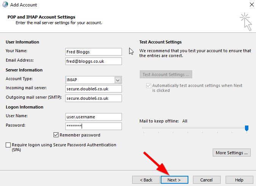
Task: Click the 'Test Account Settings' heading
Action: pyautogui.click(x=160, y=42)
